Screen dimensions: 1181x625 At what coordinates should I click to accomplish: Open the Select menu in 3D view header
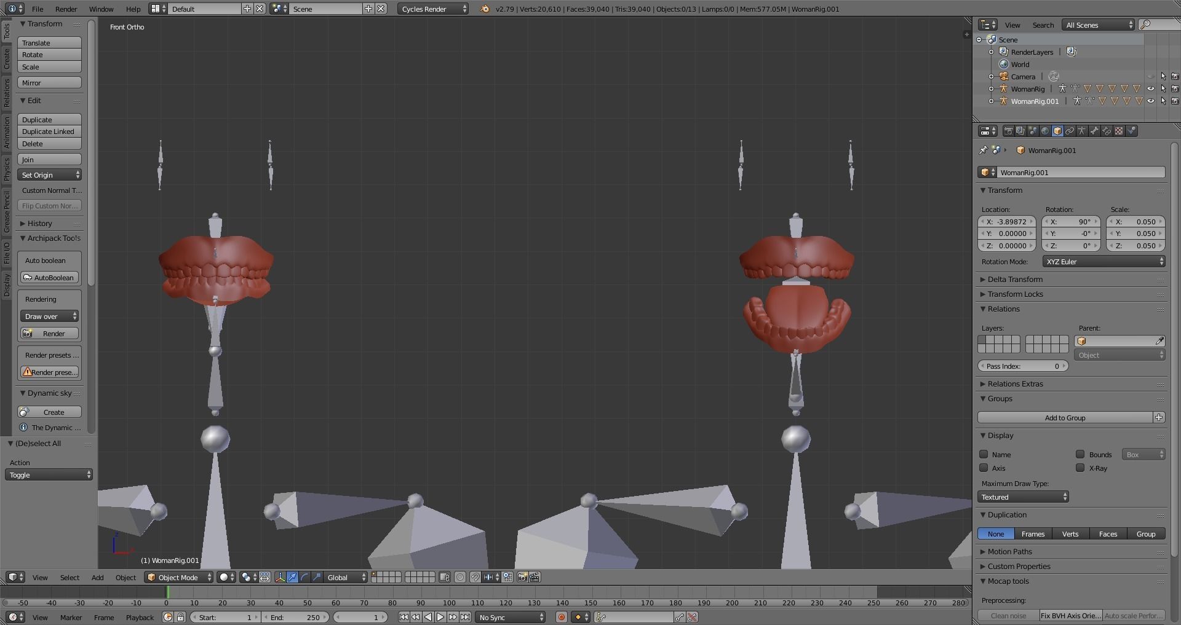[x=70, y=577]
